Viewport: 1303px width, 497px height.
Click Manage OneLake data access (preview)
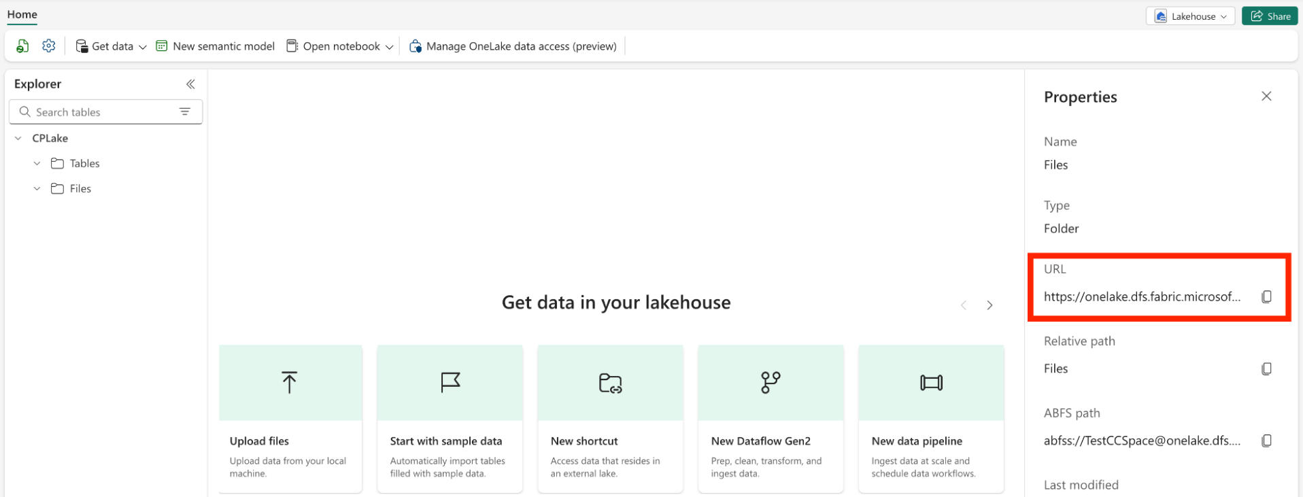pyautogui.click(x=513, y=46)
